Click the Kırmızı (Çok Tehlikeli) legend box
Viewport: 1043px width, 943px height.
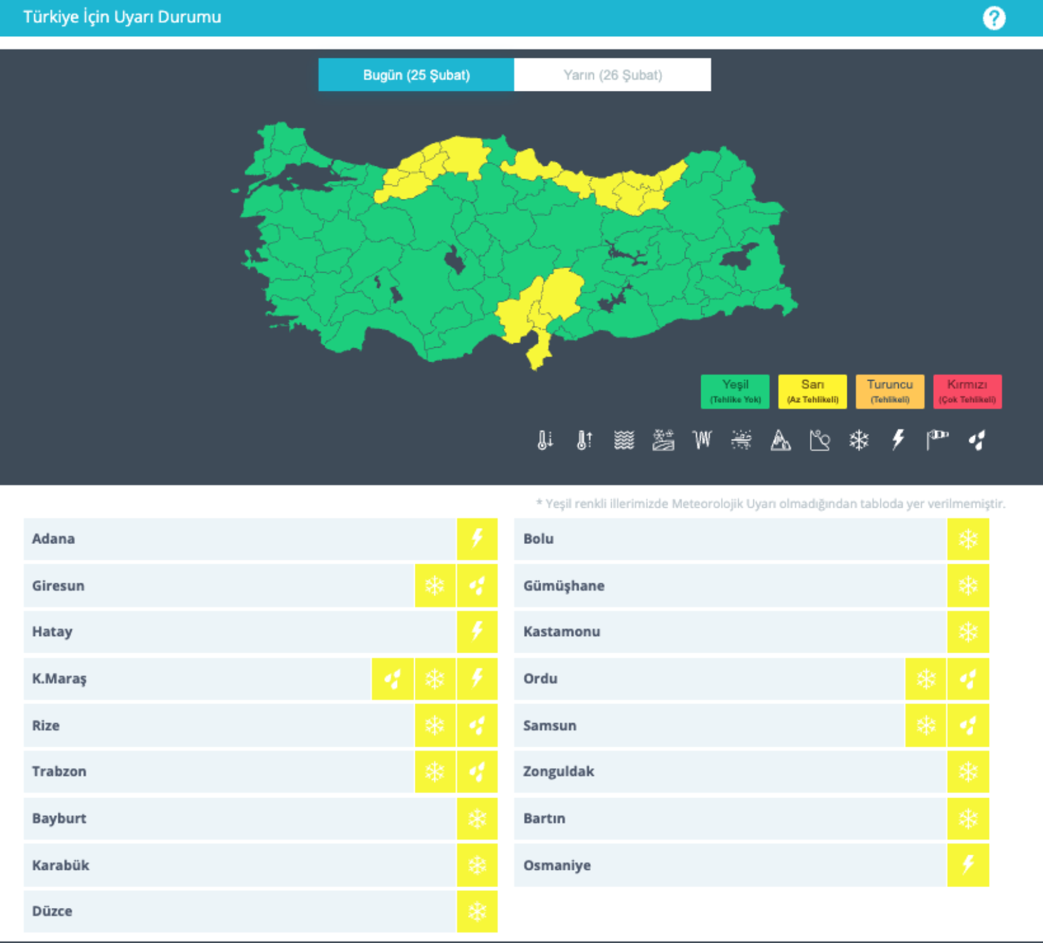967,391
